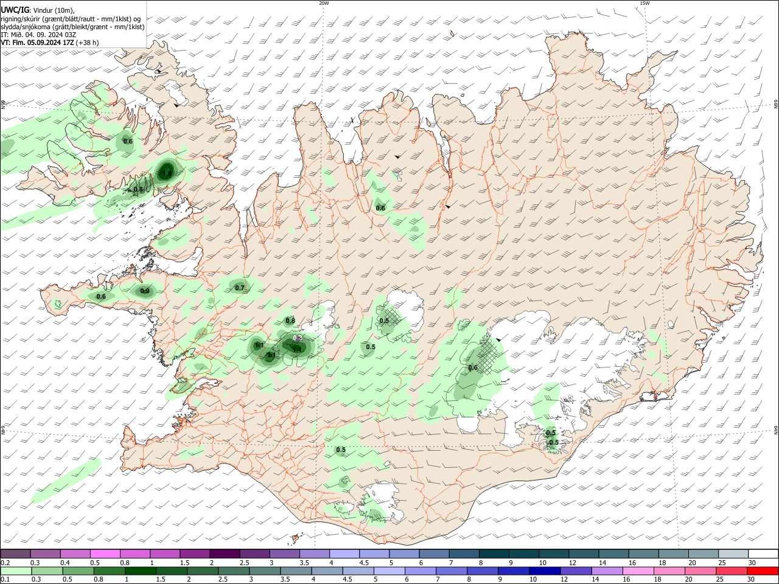Click the rigning/skúrir legend description line

tap(71, 19)
